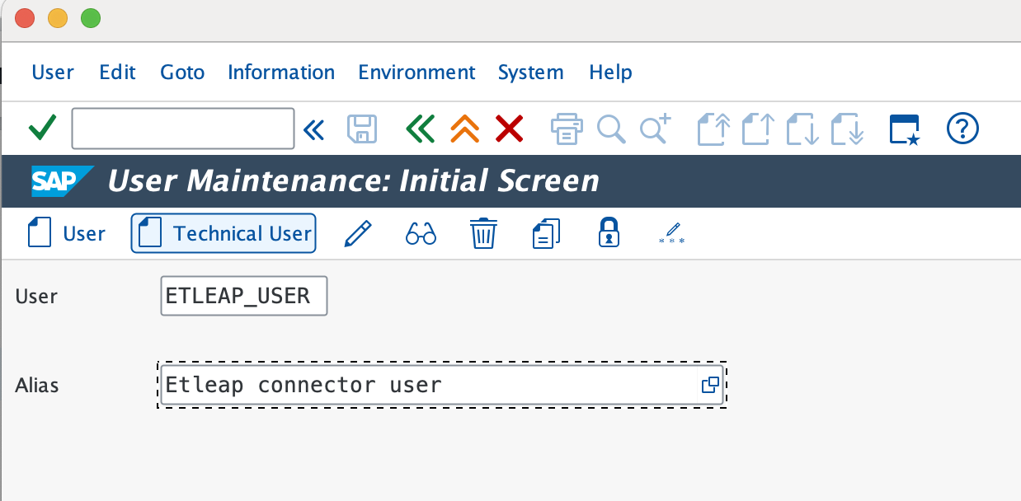Screen dimensions: 1021x501
Task: Open the Environment menu
Action: pos(416,72)
